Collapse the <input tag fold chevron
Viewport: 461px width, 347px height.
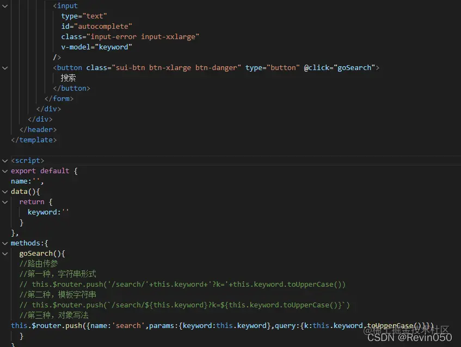[5, 6]
